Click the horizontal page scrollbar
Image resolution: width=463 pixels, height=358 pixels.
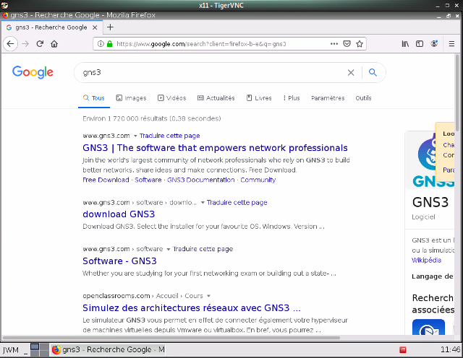[171, 338]
